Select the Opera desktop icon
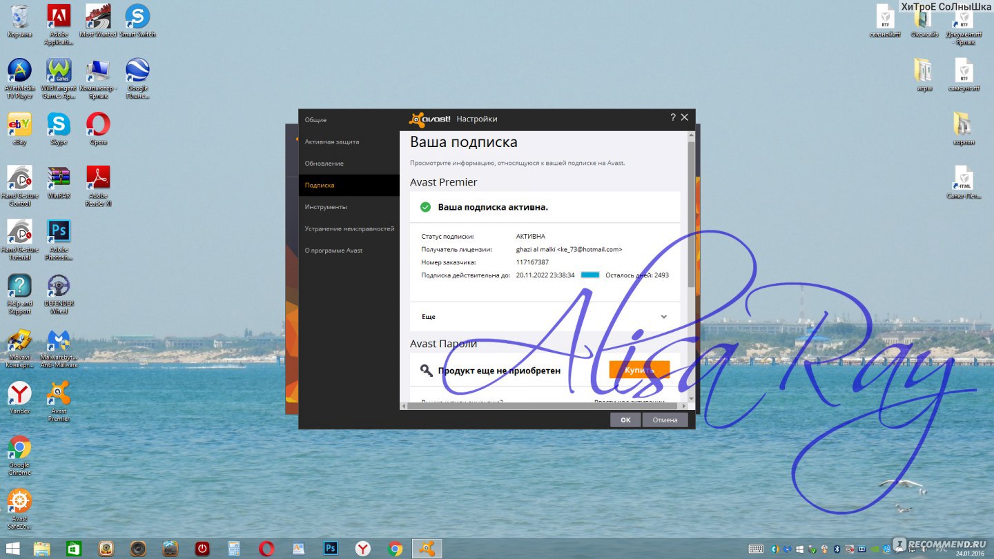The image size is (994, 559). pyautogui.click(x=98, y=128)
